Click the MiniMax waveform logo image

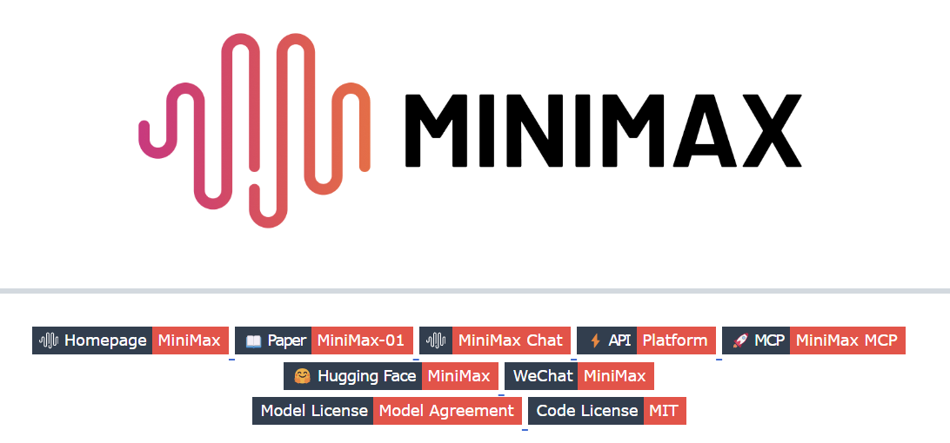254,130
